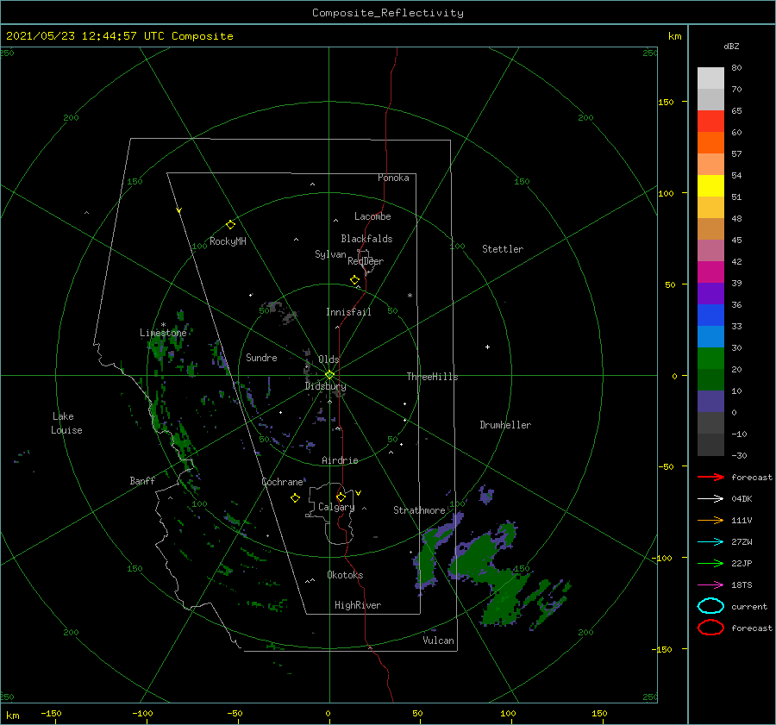Select the red 'forecast' ellipse legend icon

(710, 628)
